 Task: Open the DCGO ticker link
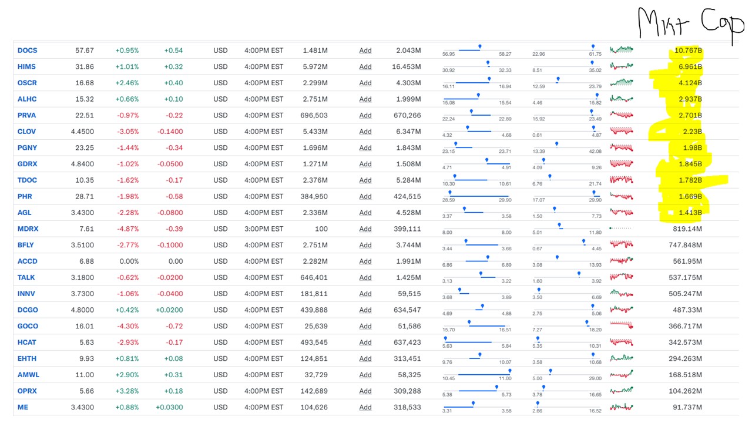pos(28,310)
